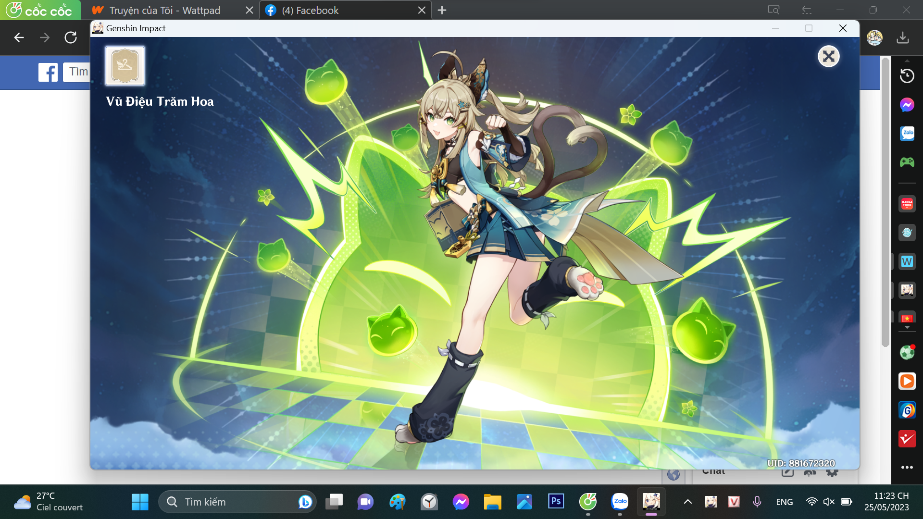
Task: Open a new browser tab
Action: pos(442,10)
